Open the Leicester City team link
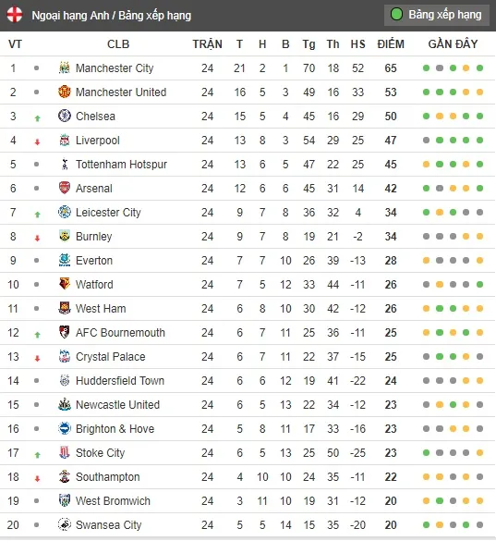The height and width of the screenshot is (541, 496). coord(108,212)
